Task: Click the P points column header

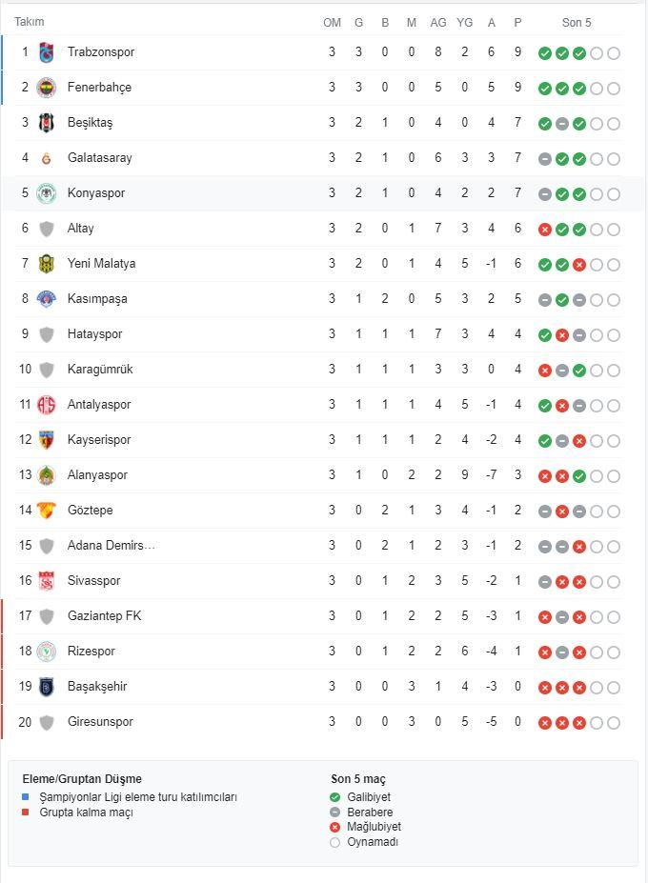Action: pos(517,23)
